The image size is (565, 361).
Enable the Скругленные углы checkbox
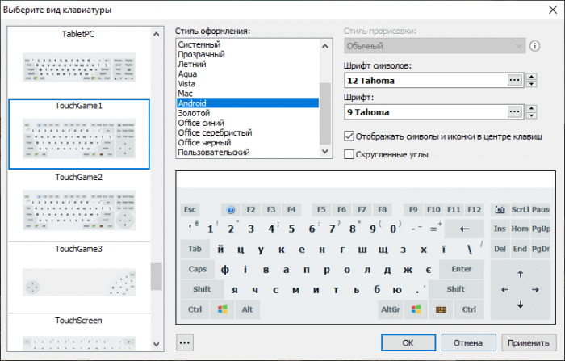349,154
